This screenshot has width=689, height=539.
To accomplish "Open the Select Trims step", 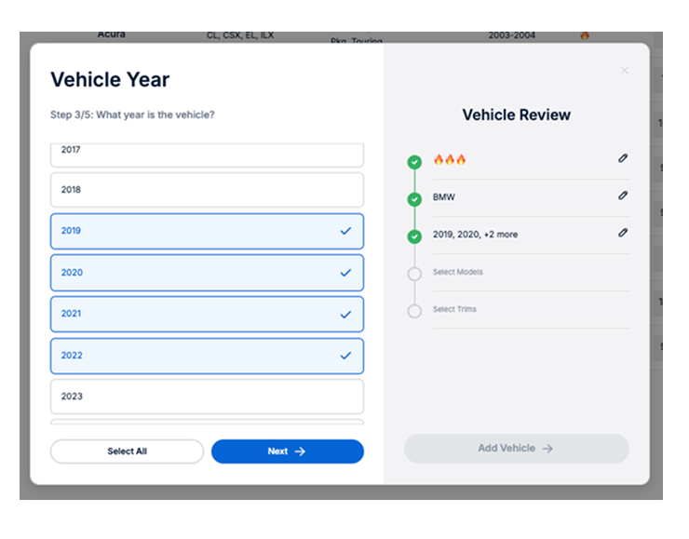I will click(x=454, y=309).
